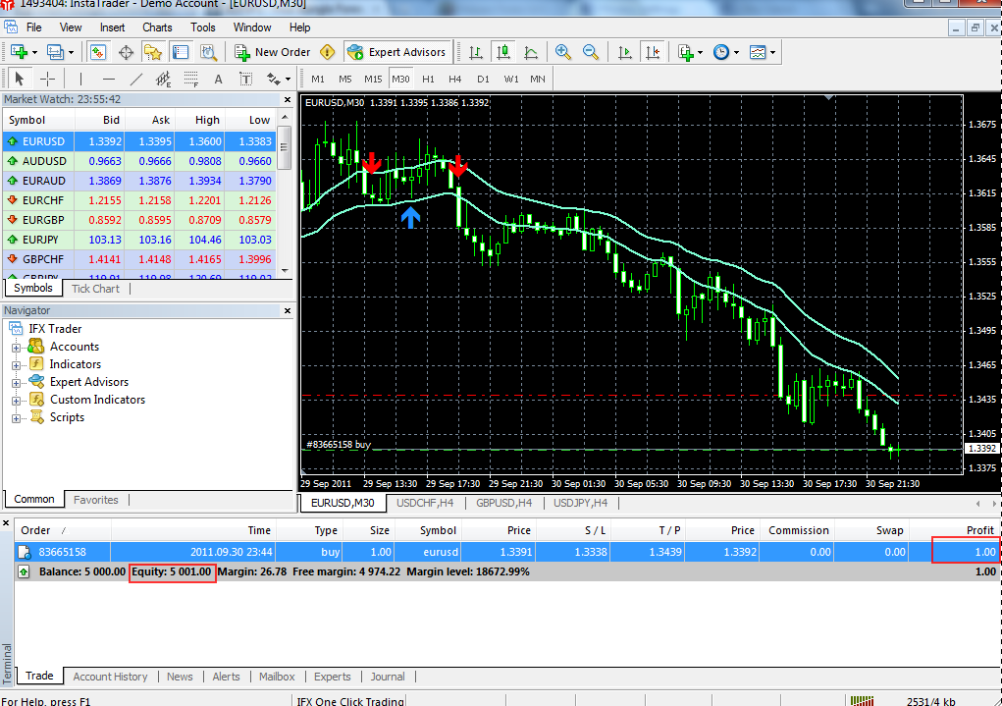
Task: Select the horizontal line drawing tool
Action: (109, 80)
